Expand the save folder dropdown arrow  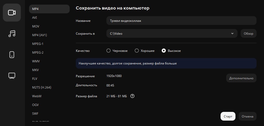point(232,34)
